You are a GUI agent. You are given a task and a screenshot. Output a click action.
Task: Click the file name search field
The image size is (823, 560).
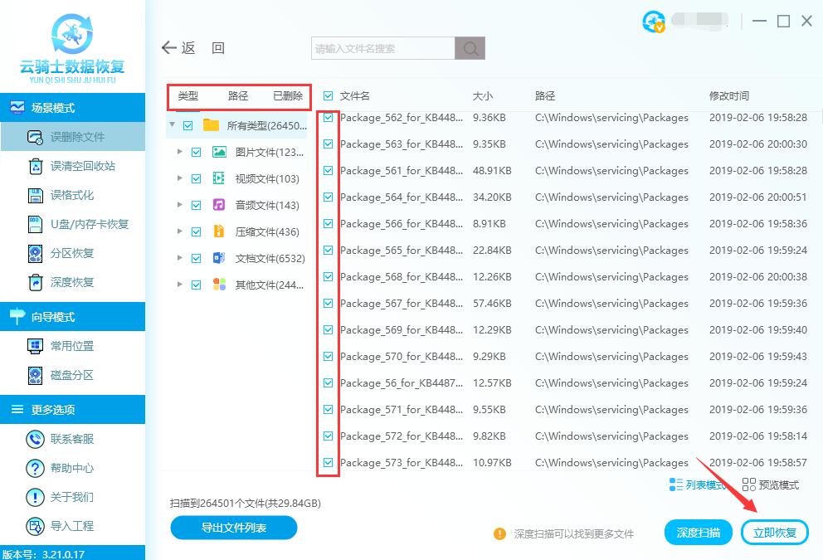click(382, 48)
